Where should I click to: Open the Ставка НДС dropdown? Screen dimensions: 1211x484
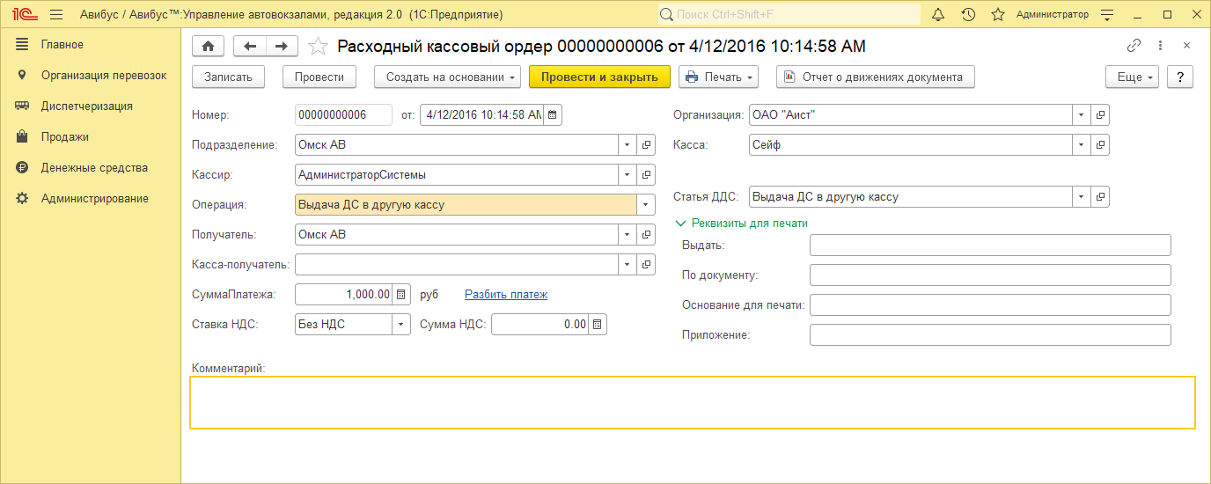coord(401,325)
